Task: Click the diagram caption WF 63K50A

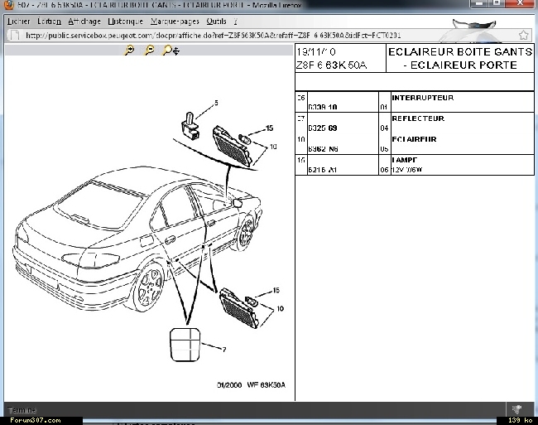Action: point(267,385)
